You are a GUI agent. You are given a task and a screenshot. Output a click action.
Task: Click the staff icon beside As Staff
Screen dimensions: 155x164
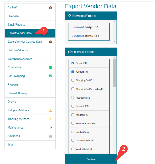point(51,8)
